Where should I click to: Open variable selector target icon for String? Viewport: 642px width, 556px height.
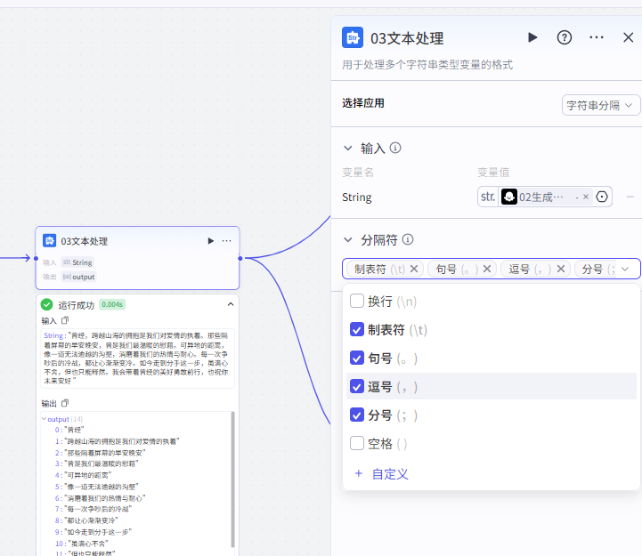click(602, 197)
